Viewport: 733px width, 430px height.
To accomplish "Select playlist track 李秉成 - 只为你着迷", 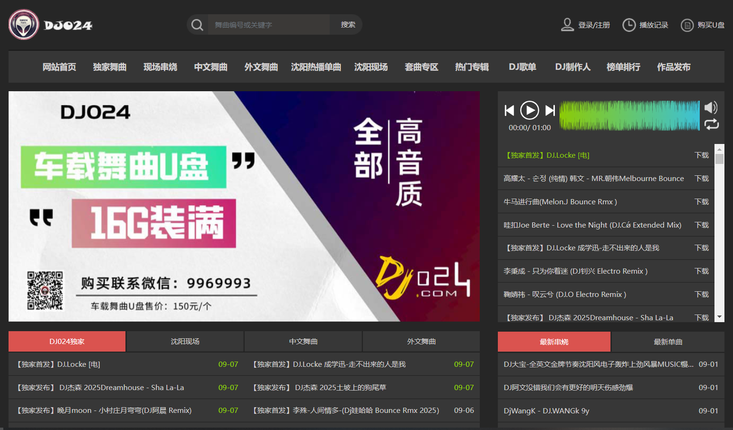I will point(575,271).
